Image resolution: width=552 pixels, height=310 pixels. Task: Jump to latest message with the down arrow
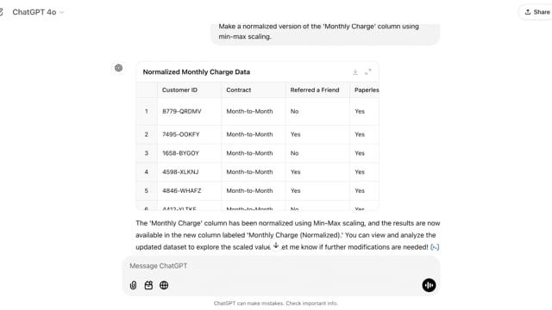276,245
